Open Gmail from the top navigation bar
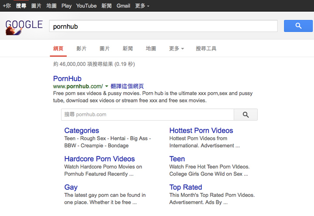Screen dimensions: 314x216 [x=123, y=6]
